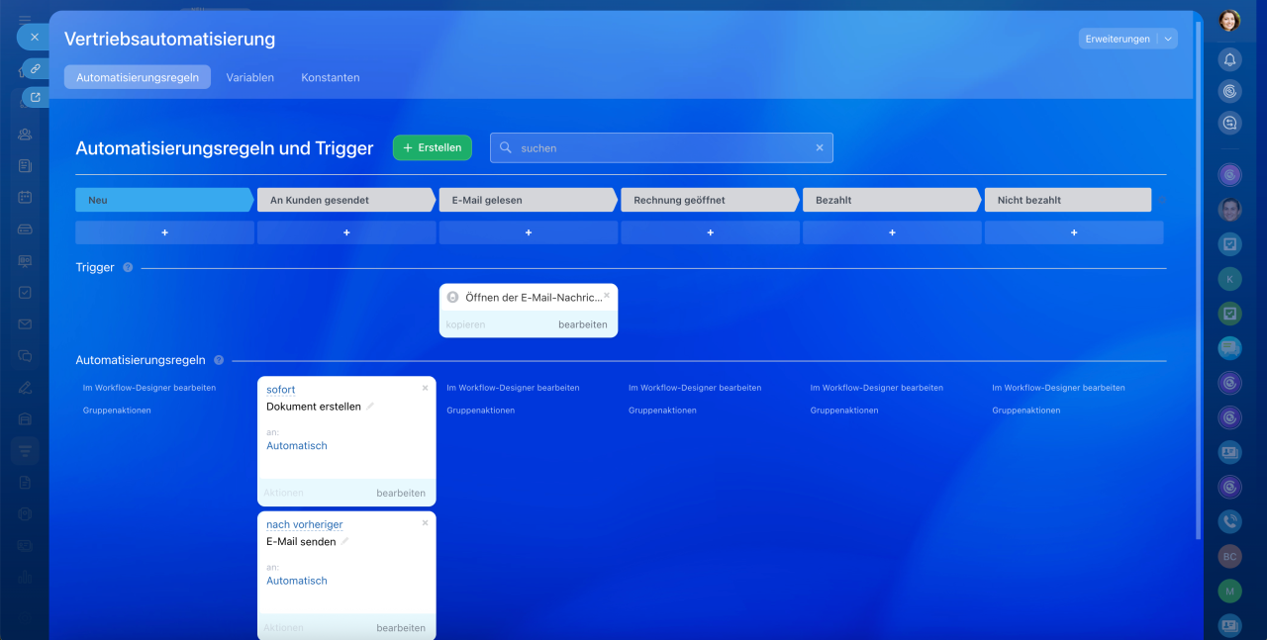
Task: Open the user profile avatar at top right
Action: pyautogui.click(x=1229, y=20)
